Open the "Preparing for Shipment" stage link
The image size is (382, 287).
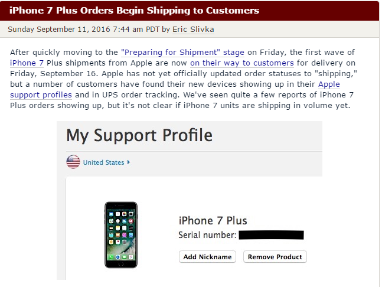point(182,53)
